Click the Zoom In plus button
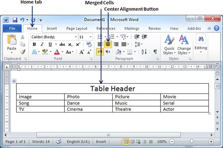223x148 pixels. tap(211, 142)
